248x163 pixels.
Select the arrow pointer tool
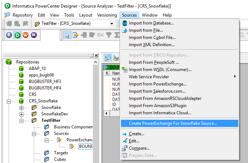pos(67,35)
